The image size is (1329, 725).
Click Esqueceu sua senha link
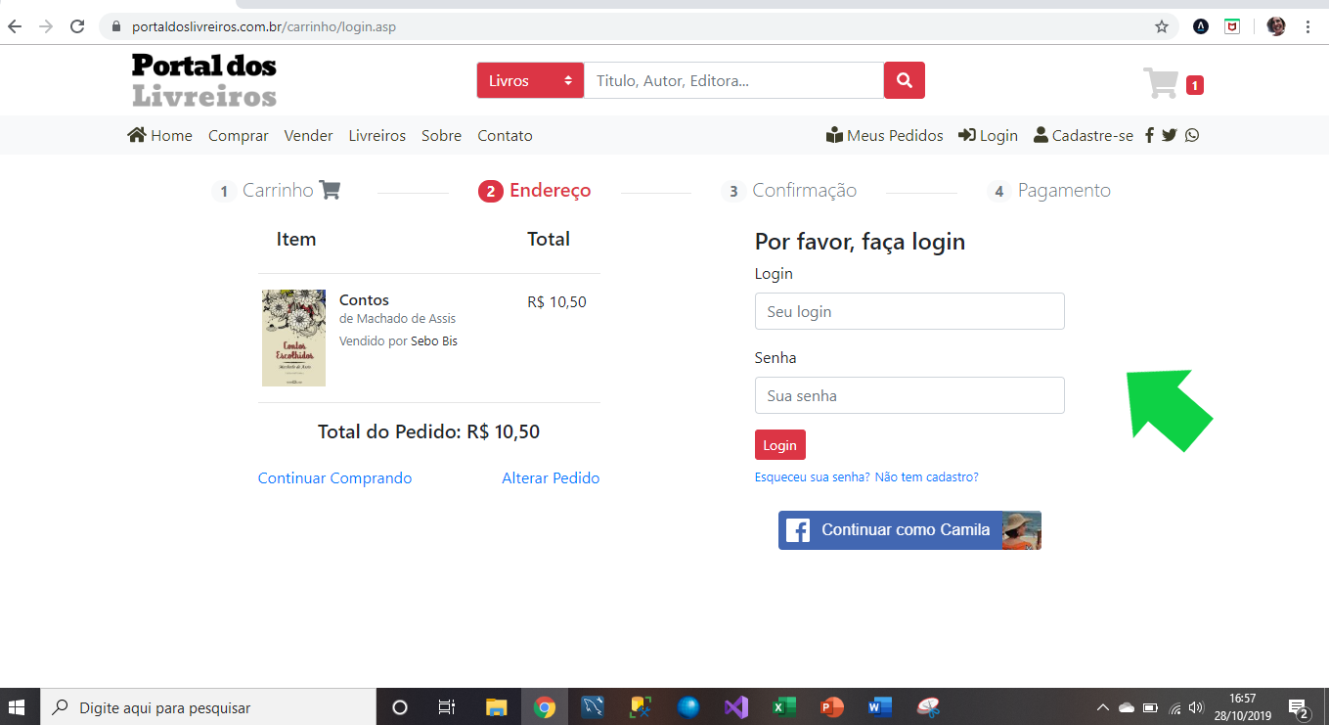coord(812,477)
